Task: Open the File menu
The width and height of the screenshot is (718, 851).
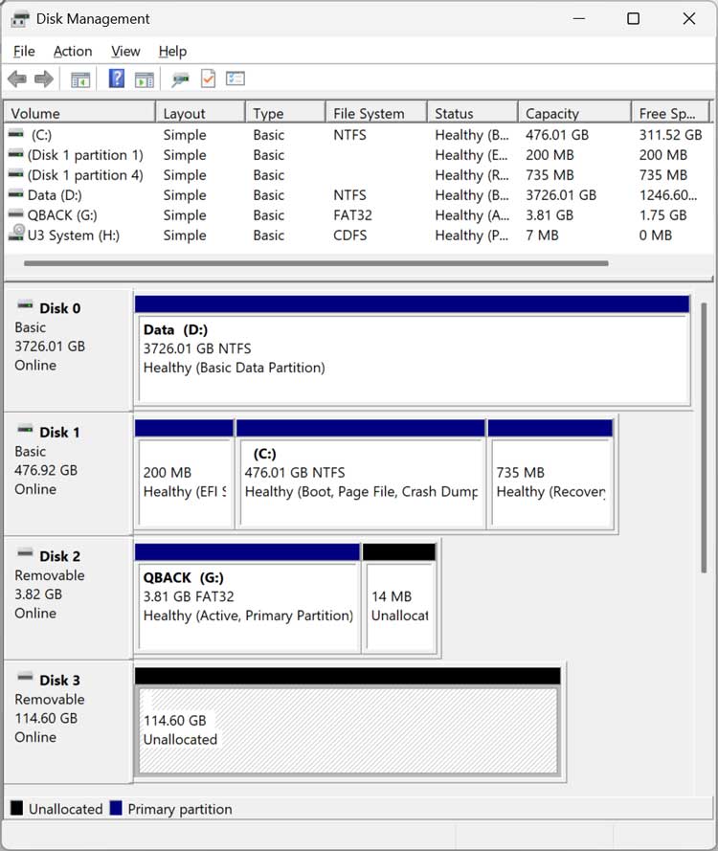Action: [x=25, y=51]
